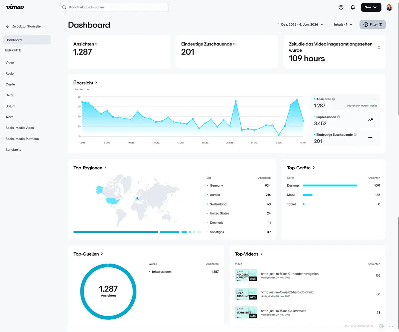Click the Vimeo logo top left
The height and width of the screenshot is (332, 399).
click(x=15, y=7)
